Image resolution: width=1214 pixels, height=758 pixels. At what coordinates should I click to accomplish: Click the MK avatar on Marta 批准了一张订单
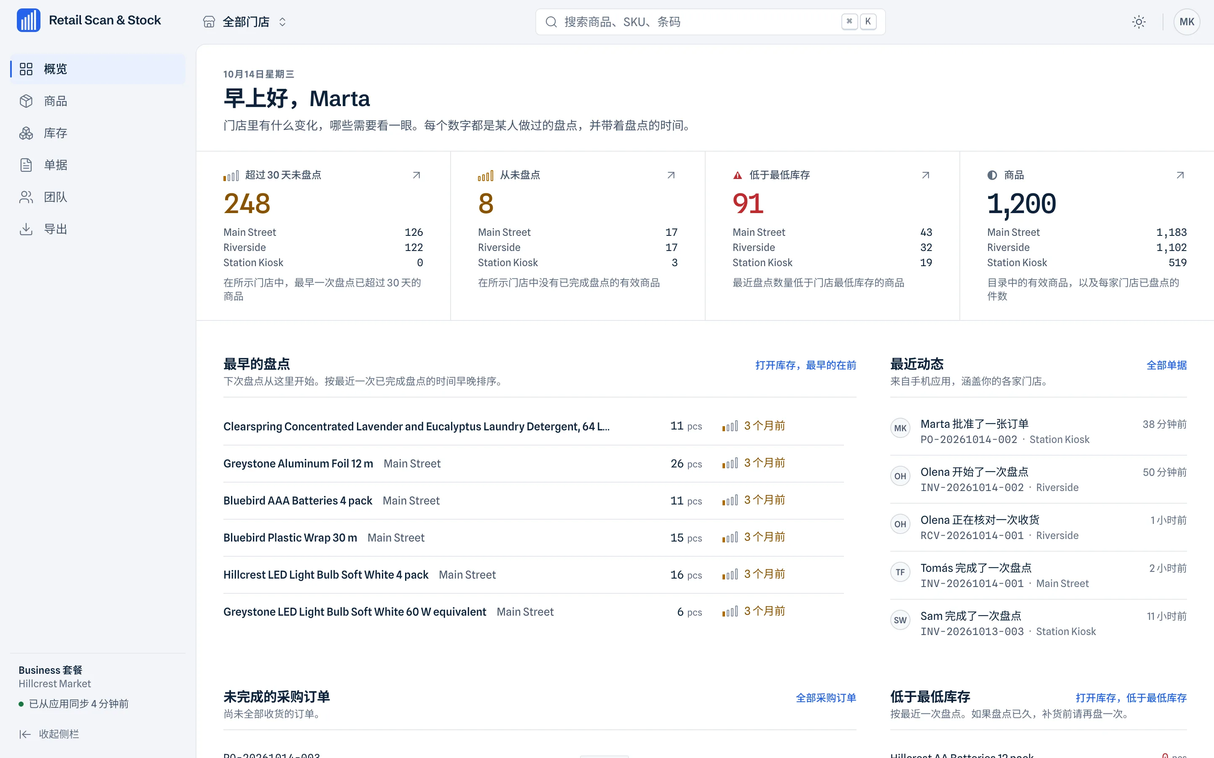[x=900, y=428]
